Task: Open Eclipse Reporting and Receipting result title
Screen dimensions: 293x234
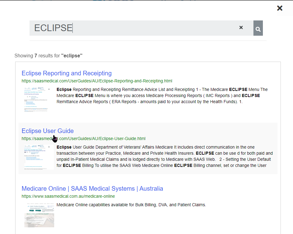Action: click(67, 73)
